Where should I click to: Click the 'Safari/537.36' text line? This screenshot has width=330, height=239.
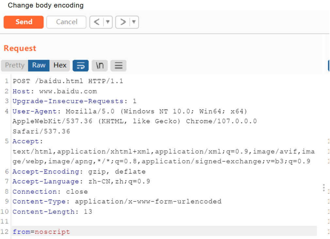(41, 131)
